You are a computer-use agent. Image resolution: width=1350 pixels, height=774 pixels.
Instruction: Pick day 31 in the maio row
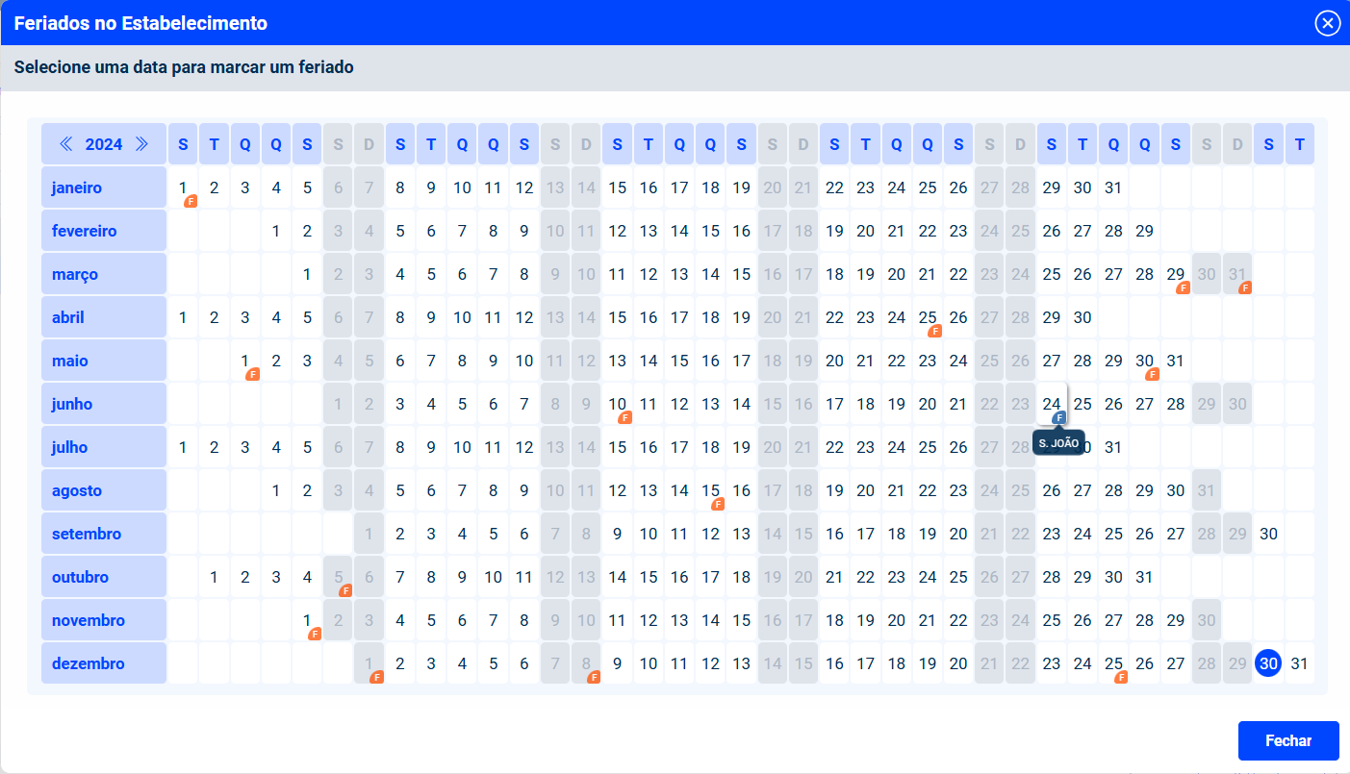click(1175, 361)
